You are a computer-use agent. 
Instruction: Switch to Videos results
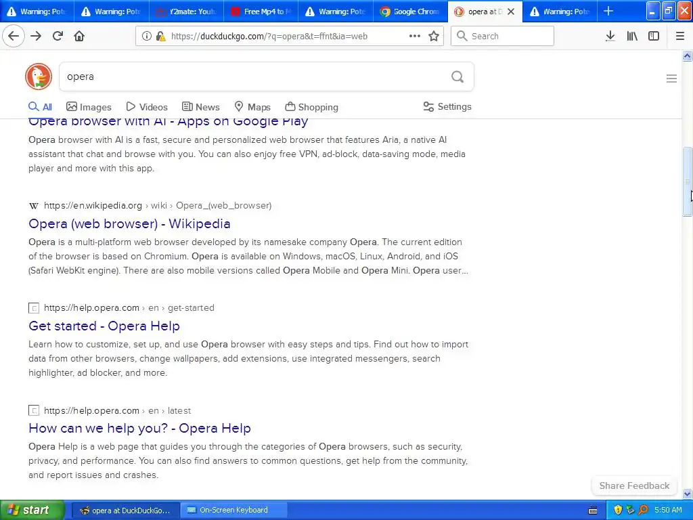coord(147,107)
